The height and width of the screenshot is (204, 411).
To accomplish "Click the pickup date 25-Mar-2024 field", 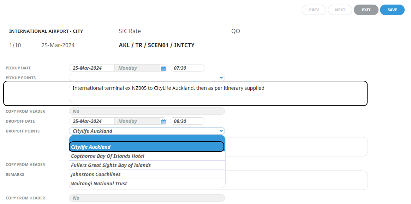I will (92, 68).
